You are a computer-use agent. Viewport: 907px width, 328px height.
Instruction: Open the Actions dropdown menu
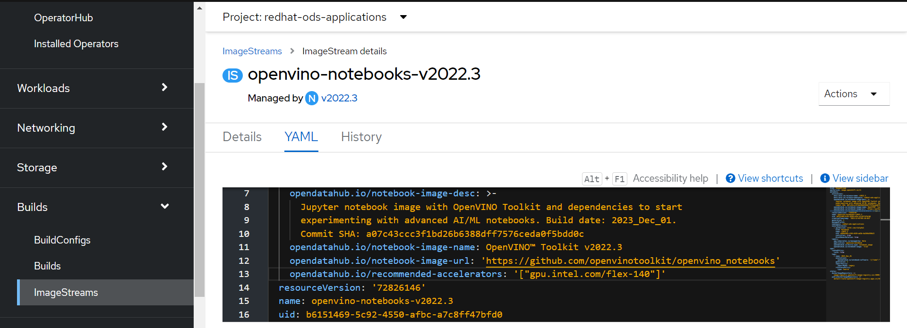click(854, 94)
